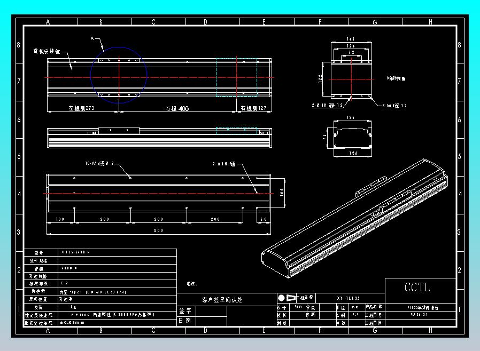This screenshot has height=351, width=480.
Task: Click the 2-ø4H 通 pin hole annotation
Action: (224, 164)
